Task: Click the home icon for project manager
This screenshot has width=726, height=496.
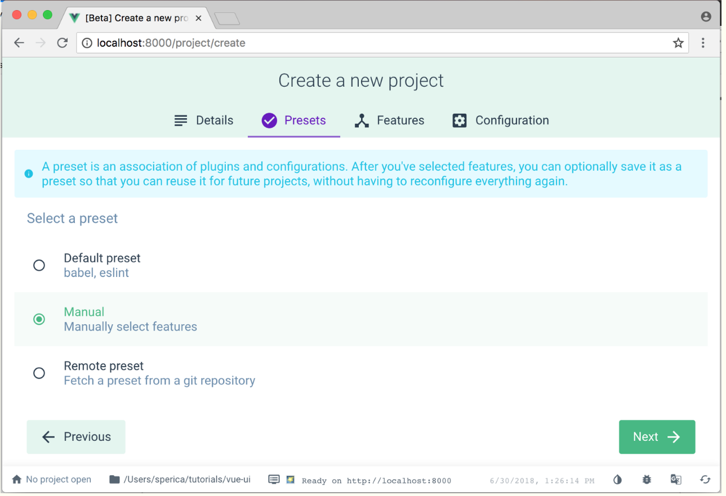Action: pyautogui.click(x=17, y=480)
